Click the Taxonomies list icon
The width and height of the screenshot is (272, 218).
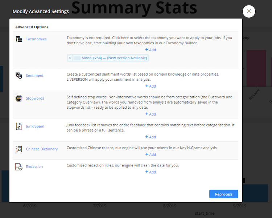[x=19, y=39]
